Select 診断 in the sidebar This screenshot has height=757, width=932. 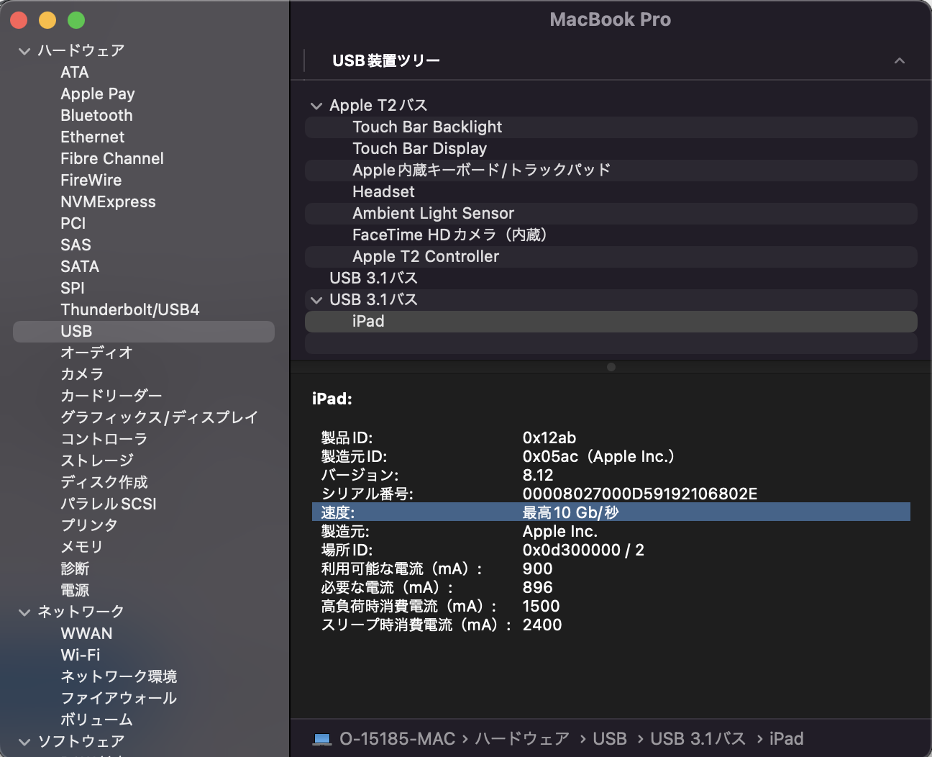(x=75, y=568)
